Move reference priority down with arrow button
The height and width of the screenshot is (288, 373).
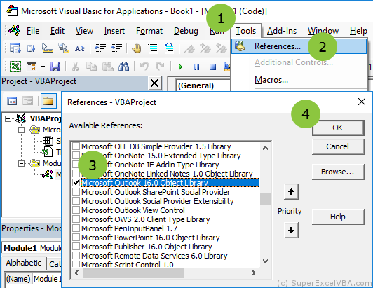point(291,230)
